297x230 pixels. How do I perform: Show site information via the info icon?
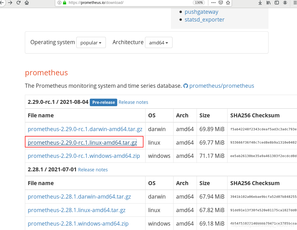tap(59, 3)
